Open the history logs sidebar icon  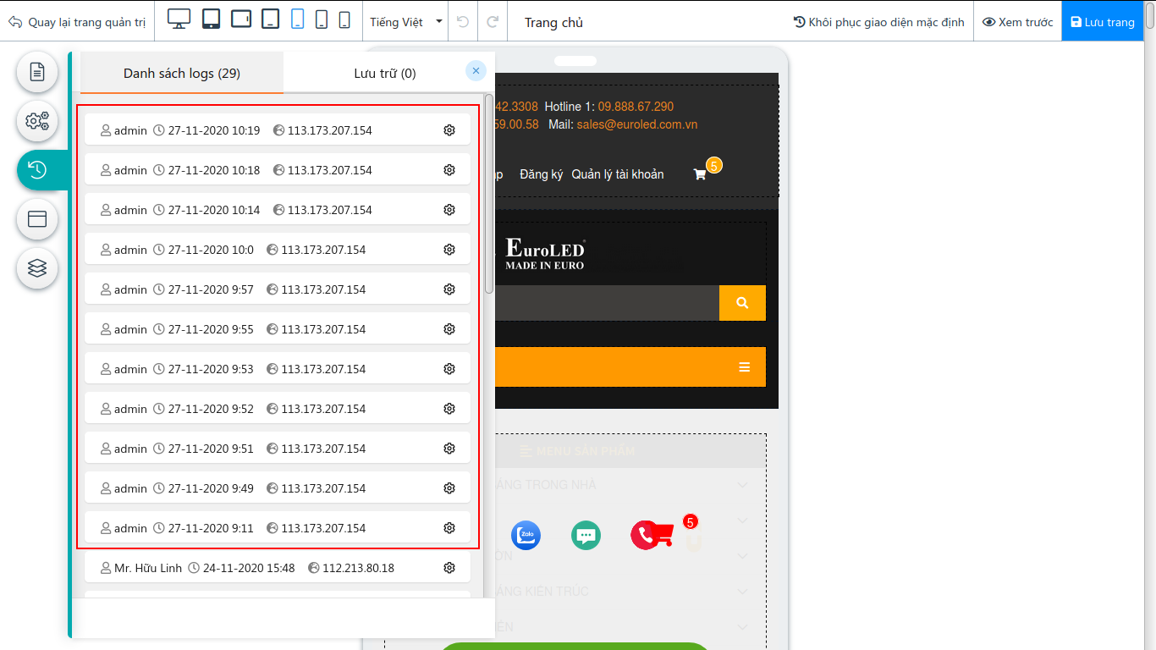tap(37, 170)
